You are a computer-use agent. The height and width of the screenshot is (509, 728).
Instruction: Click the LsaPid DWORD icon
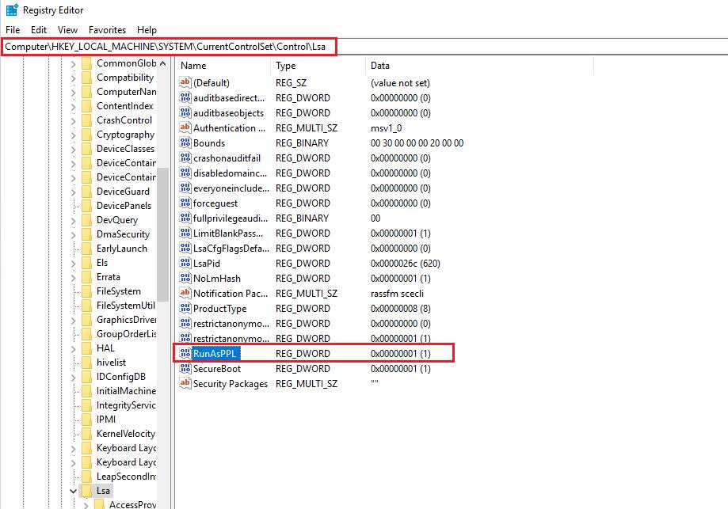[185, 264]
